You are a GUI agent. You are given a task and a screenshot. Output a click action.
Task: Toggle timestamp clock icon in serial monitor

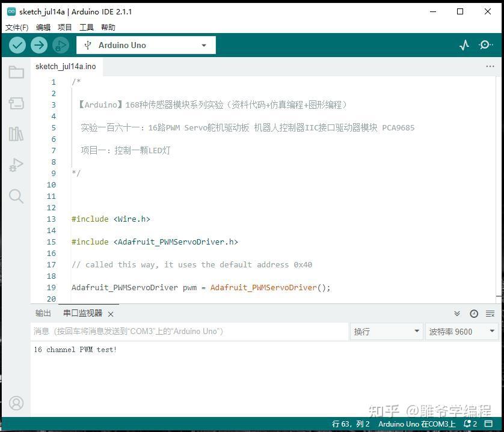[474, 314]
